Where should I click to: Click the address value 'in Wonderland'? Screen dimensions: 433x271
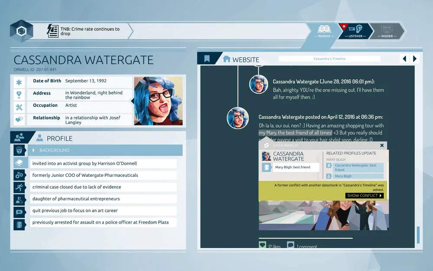[x=94, y=95]
